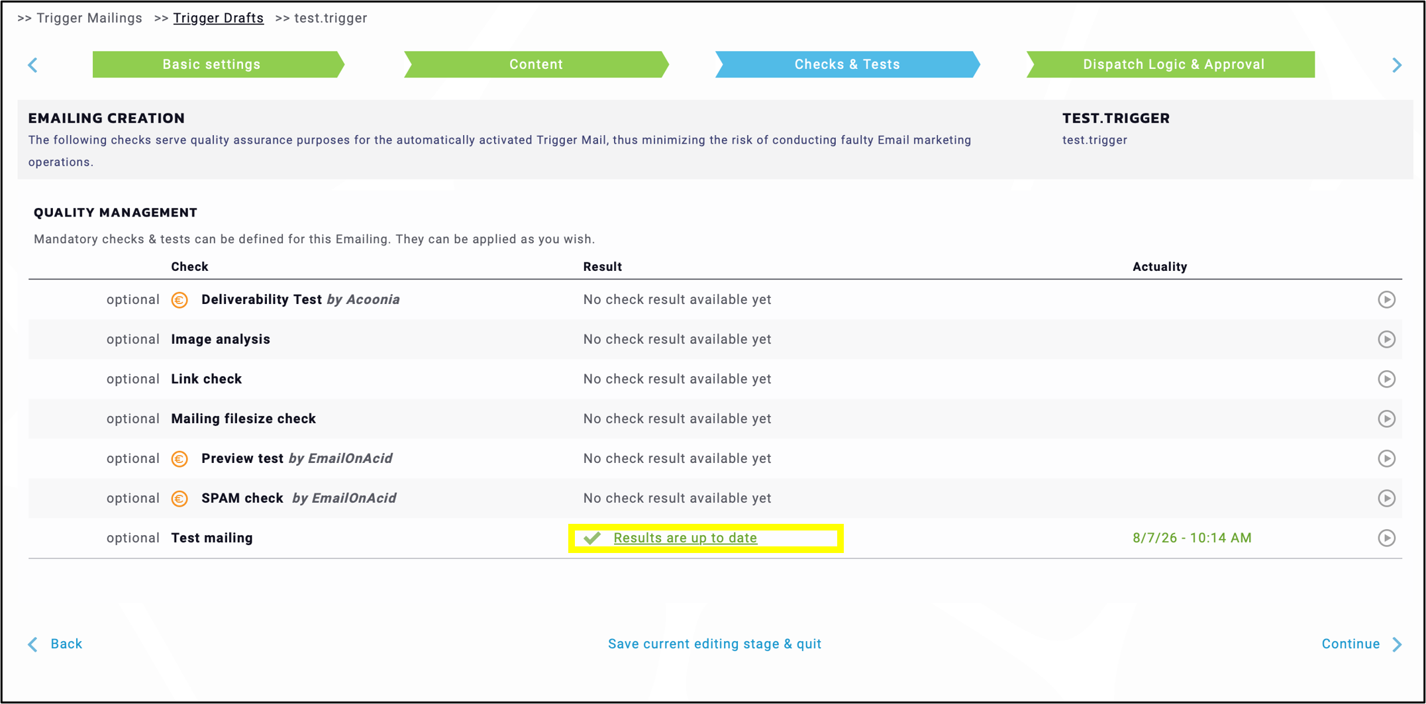1426x704 pixels.
Task: Click Save current editing stage & quit
Action: tap(714, 644)
